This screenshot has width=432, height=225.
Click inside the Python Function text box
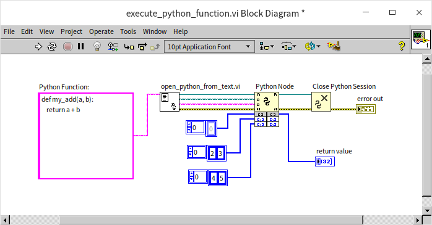85,136
